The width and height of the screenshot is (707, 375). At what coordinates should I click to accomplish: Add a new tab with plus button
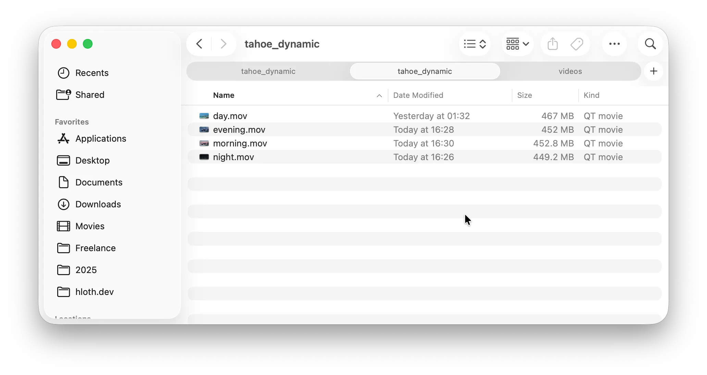(654, 71)
